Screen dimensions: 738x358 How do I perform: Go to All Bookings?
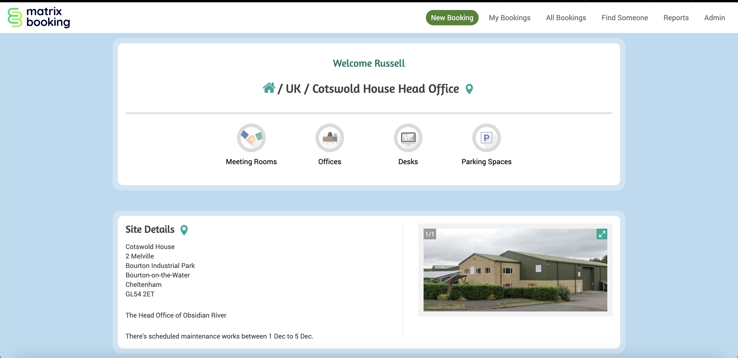566,18
